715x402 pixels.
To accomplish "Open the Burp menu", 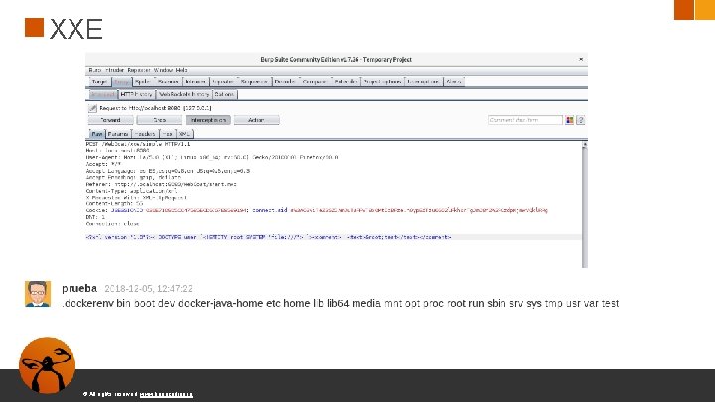I will pos(95,70).
